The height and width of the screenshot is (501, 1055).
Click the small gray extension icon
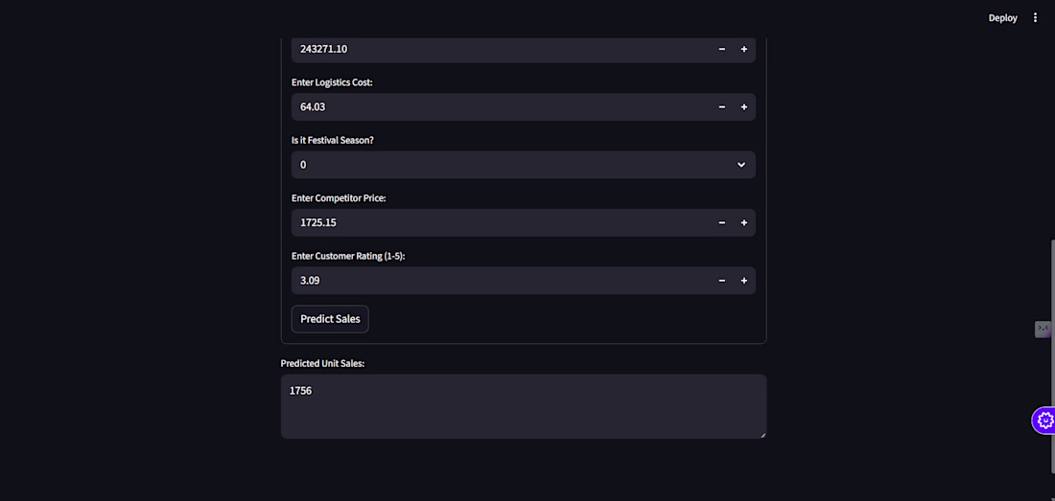point(1043,330)
